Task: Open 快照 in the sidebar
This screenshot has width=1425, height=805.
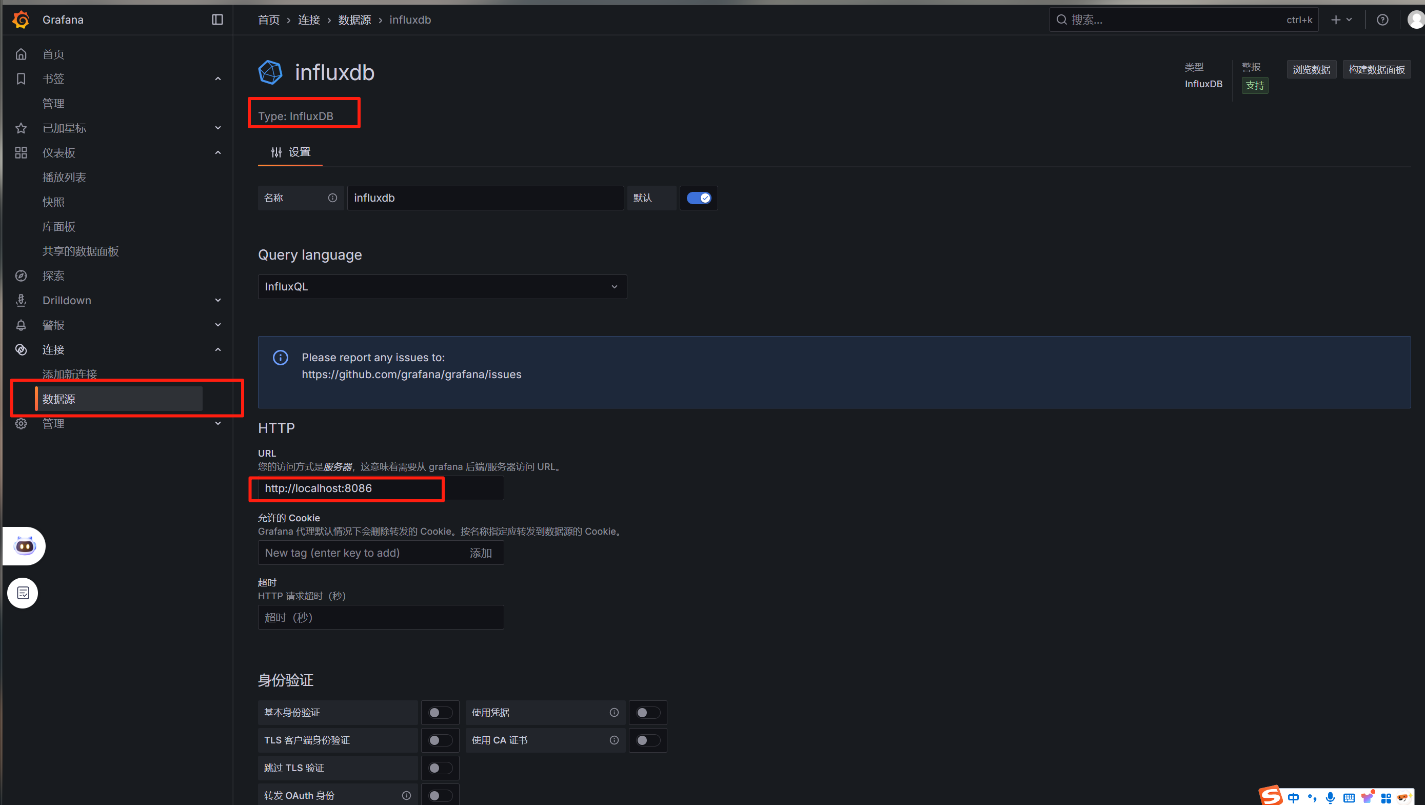Action: click(x=54, y=202)
